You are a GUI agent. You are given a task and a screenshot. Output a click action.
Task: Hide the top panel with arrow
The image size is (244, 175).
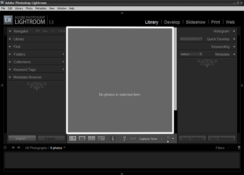[x=122, y=13]
